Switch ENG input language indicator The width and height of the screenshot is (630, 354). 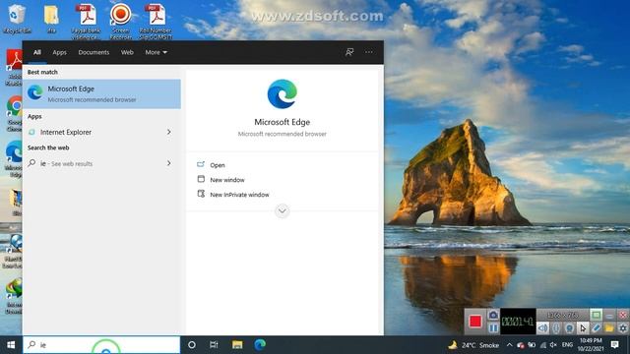click(x=567, y=345)
